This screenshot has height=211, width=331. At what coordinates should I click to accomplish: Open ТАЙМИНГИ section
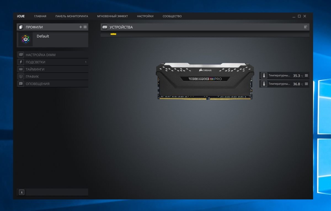coord(52,69)
